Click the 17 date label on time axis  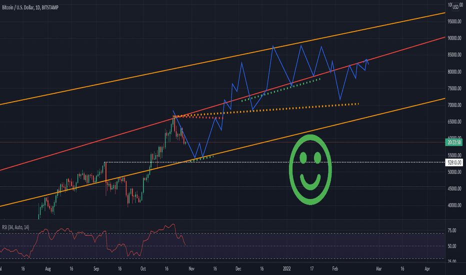312,269
